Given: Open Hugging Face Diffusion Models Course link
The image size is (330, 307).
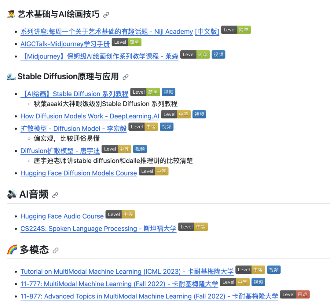Looking at the screenshot, I should 79,173.
